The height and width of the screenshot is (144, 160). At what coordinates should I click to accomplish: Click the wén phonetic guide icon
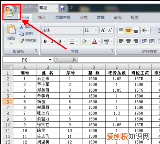(106, 41)
